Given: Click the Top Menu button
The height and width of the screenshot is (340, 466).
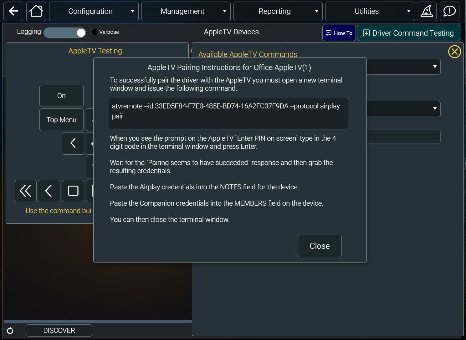Looking at the screenshot, I should (x=61, y=120).
